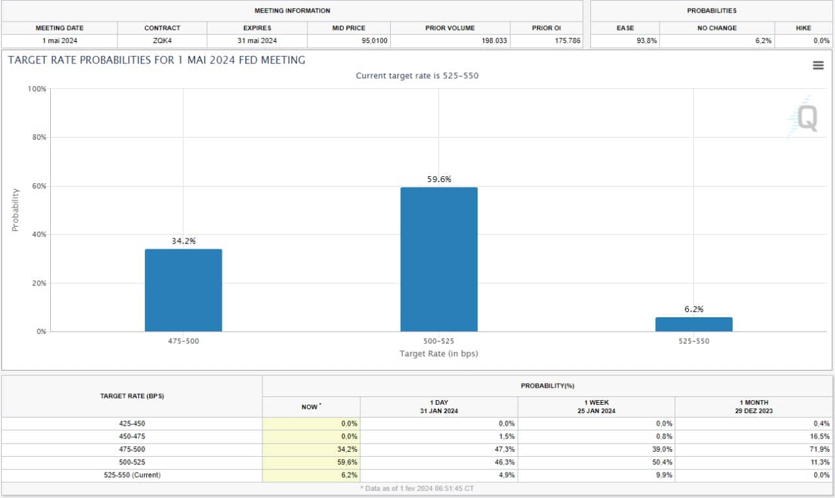This screenshot has width=835, height=498.
Task: Select the 34,2% NOW column cell
Action: [x=311, y=450]
